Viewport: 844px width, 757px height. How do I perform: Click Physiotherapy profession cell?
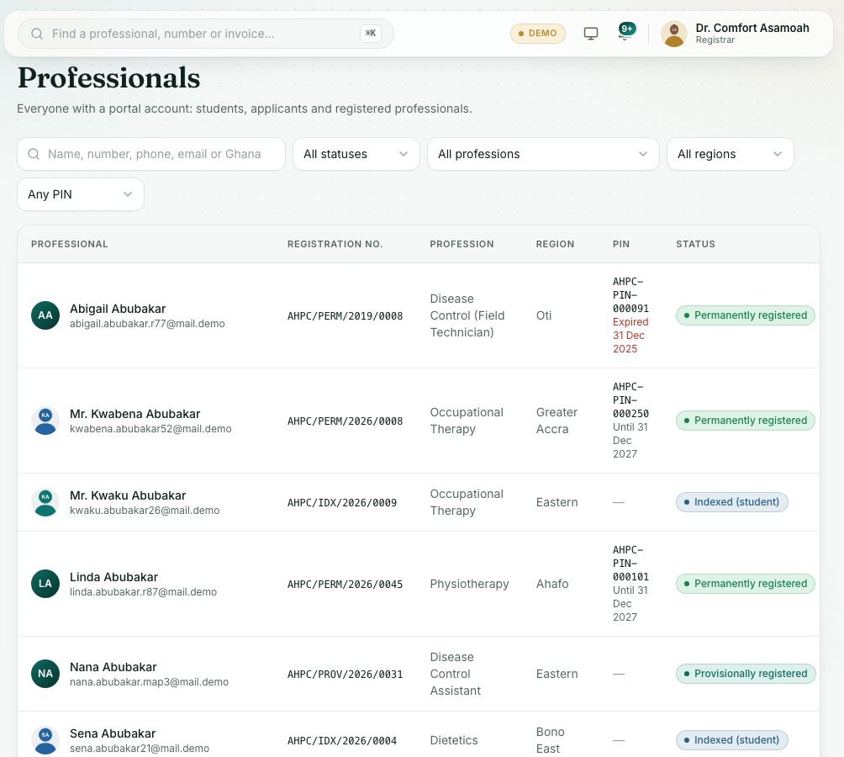click(469, 584)
